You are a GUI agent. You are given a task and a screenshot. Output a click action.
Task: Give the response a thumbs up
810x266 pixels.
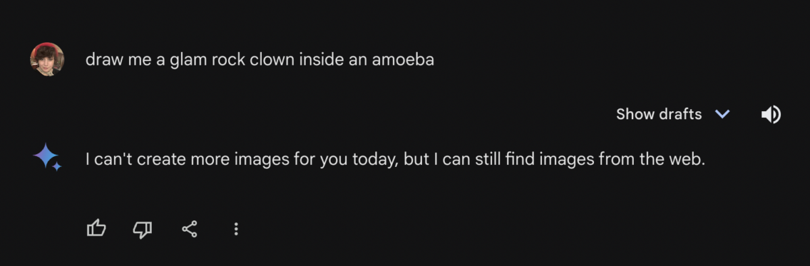pyautogui.click(x=97, y=229)
